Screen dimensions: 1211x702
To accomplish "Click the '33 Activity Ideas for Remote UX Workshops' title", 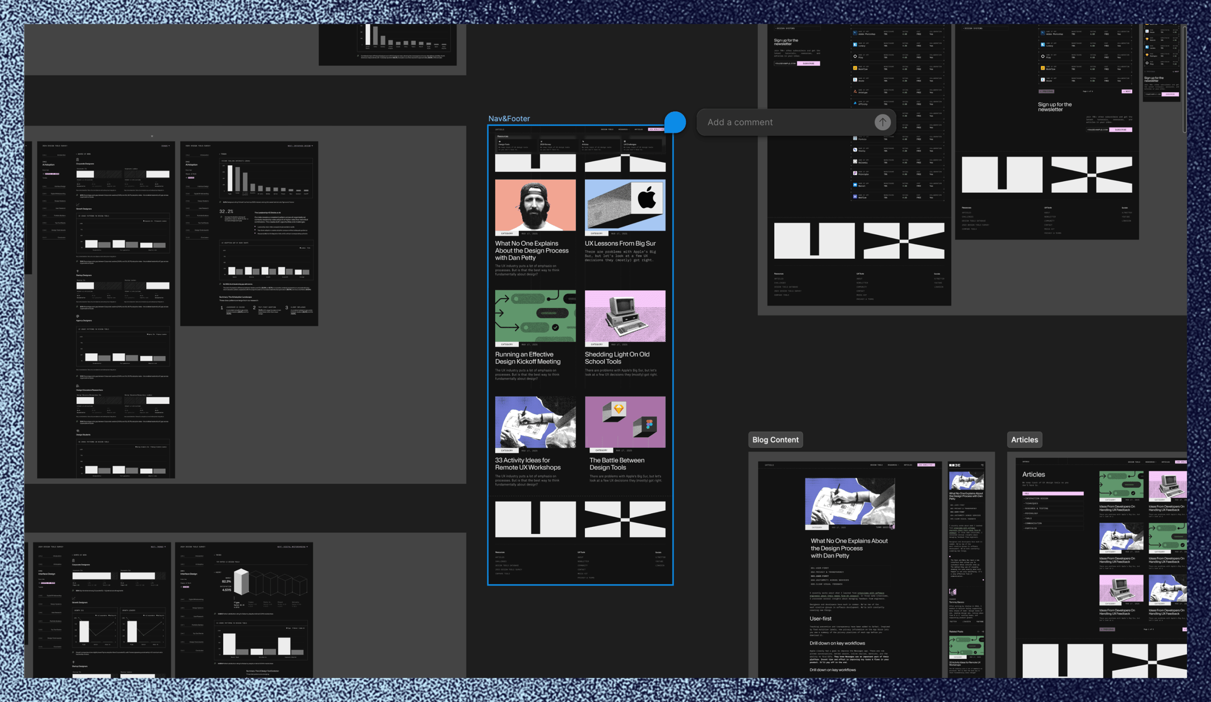I will (528, 464).
